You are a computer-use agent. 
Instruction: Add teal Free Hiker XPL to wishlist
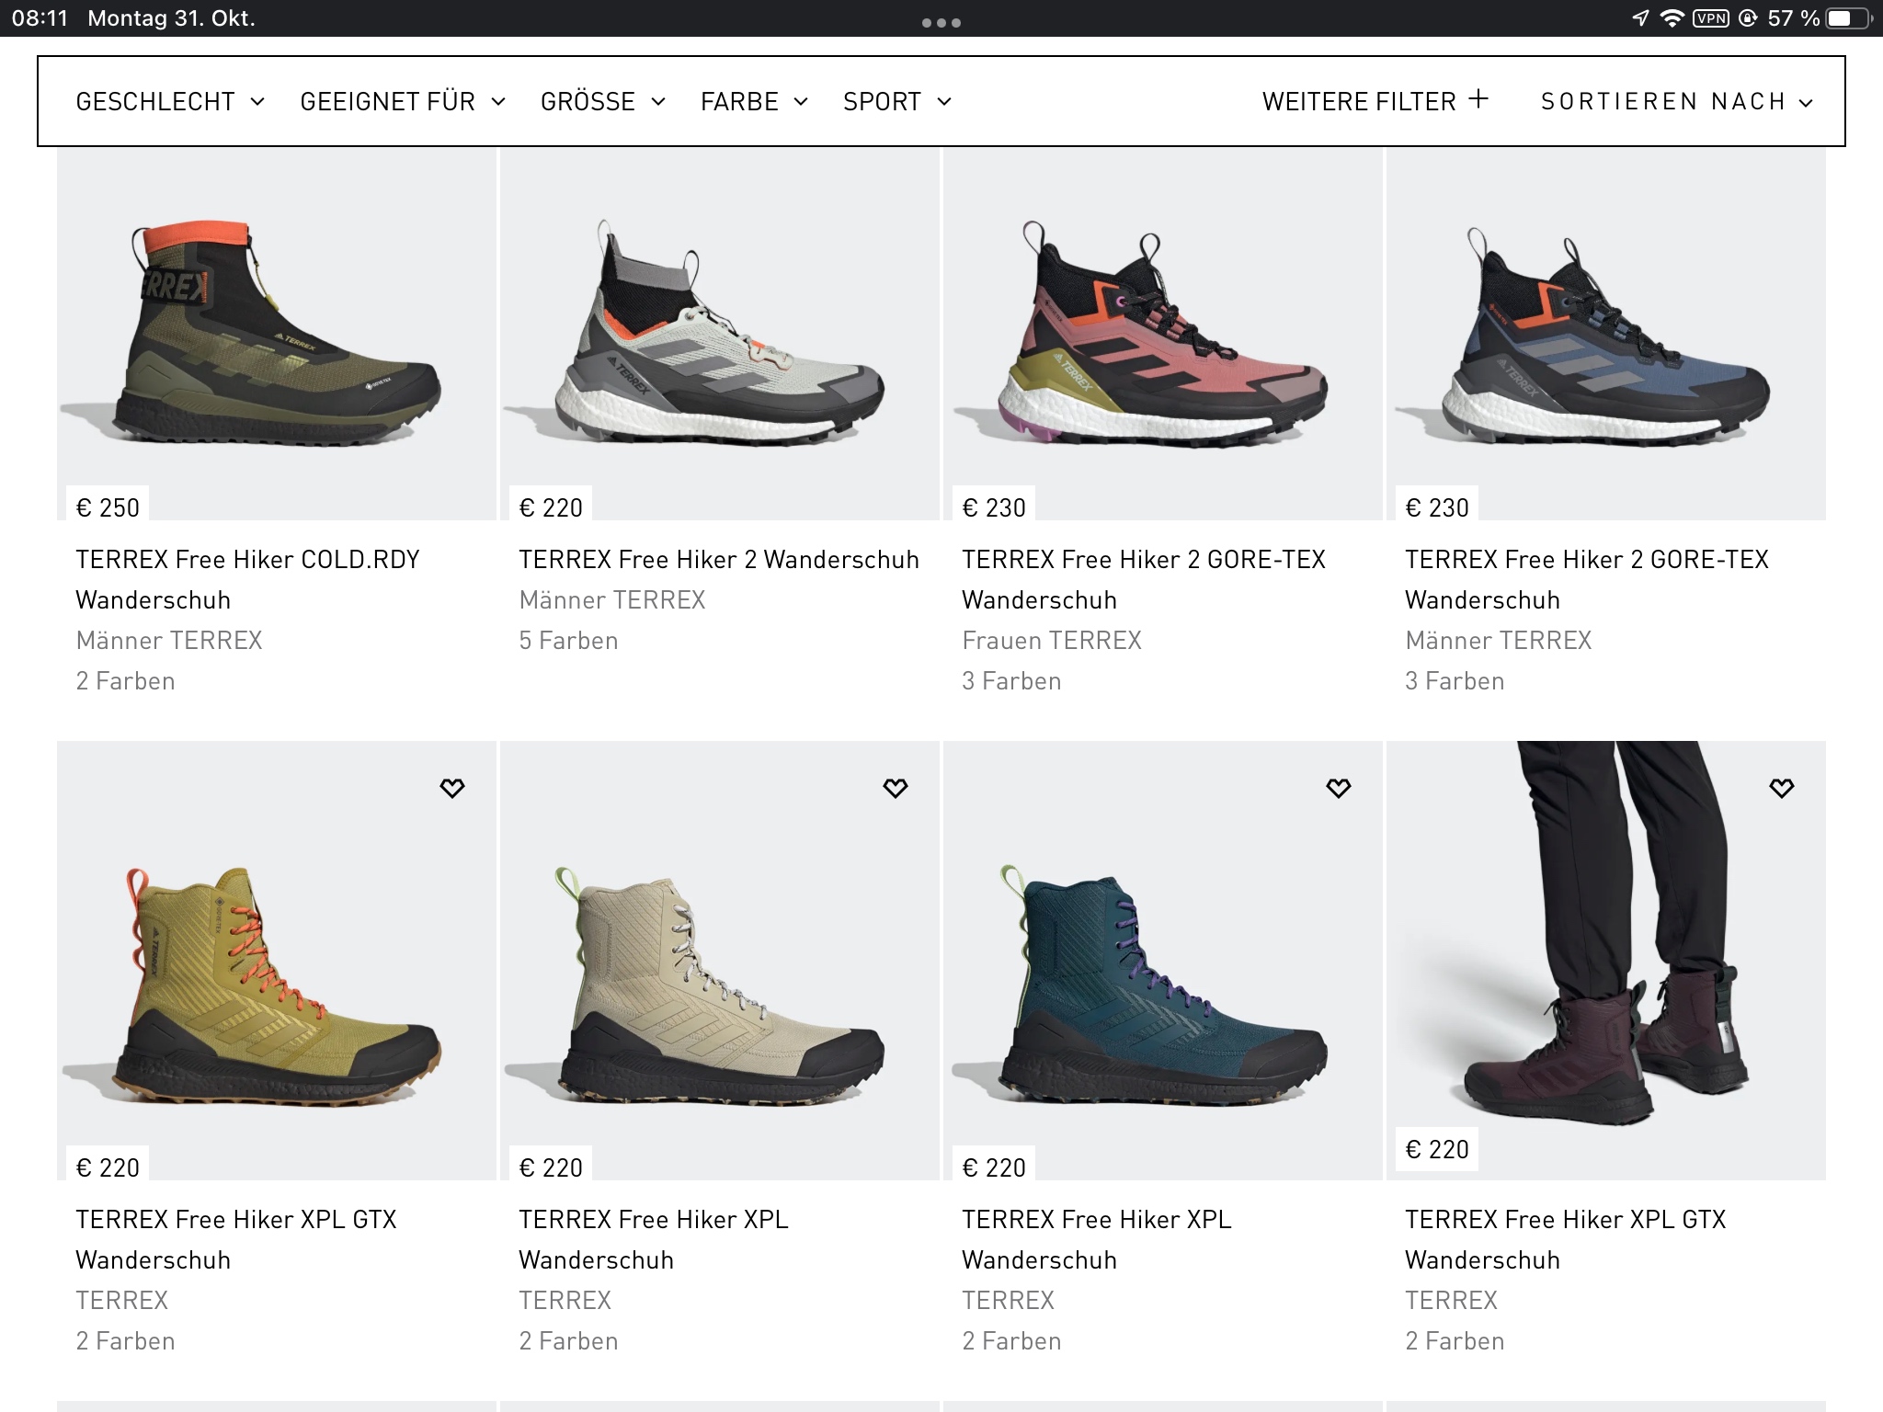pyautogui.click(x=1338, y=788)
